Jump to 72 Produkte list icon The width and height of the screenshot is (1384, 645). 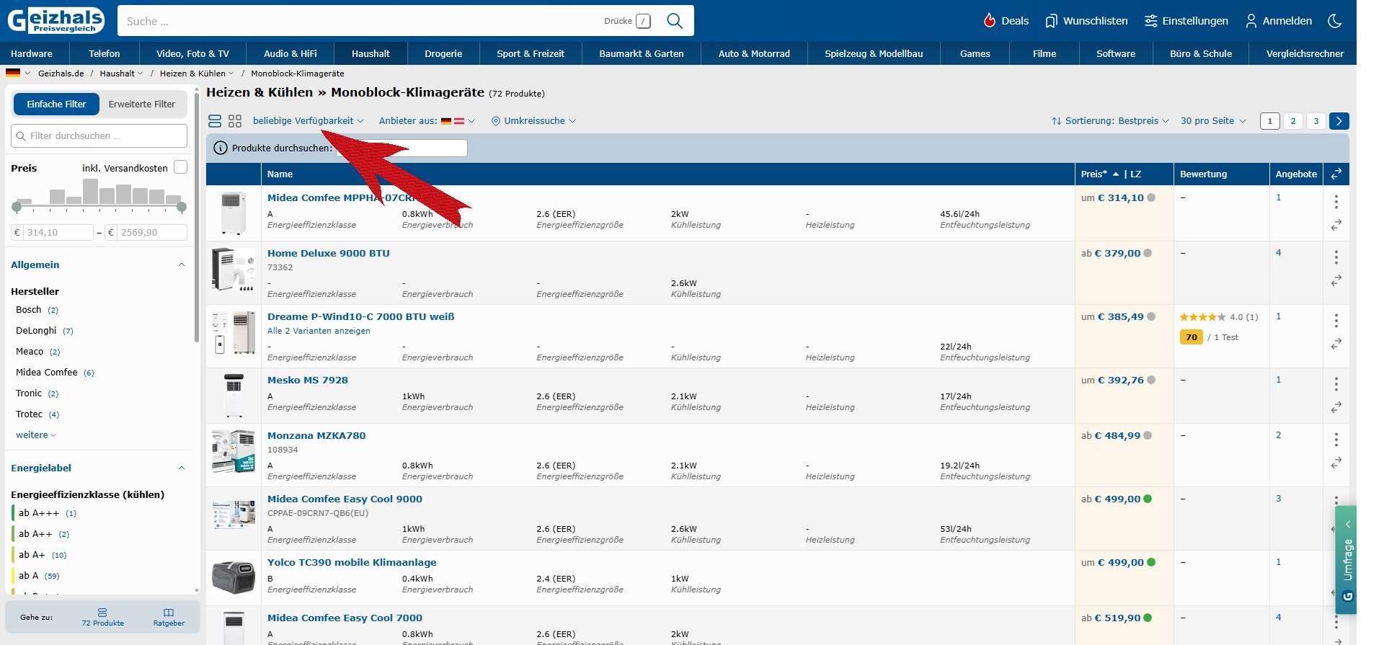102,613
